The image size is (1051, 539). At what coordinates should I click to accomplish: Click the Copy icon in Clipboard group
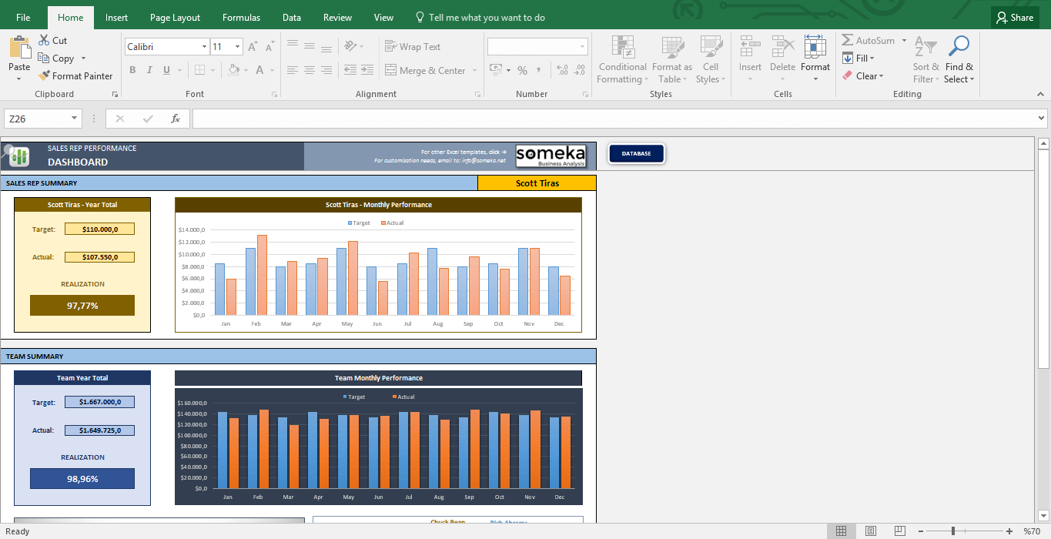coord(44,58)
